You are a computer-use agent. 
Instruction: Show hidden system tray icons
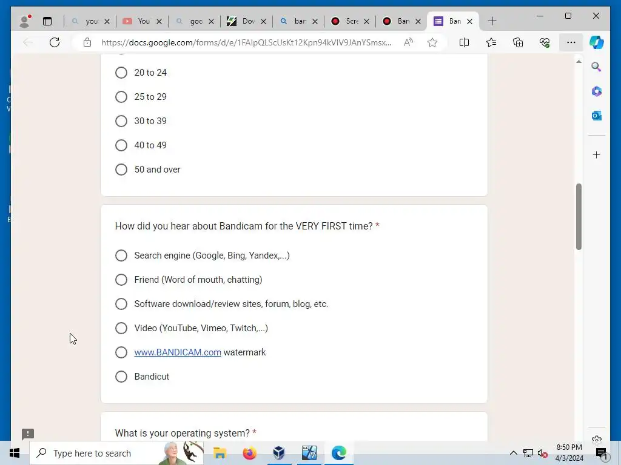pyautogui.click(x=513, y=453)
